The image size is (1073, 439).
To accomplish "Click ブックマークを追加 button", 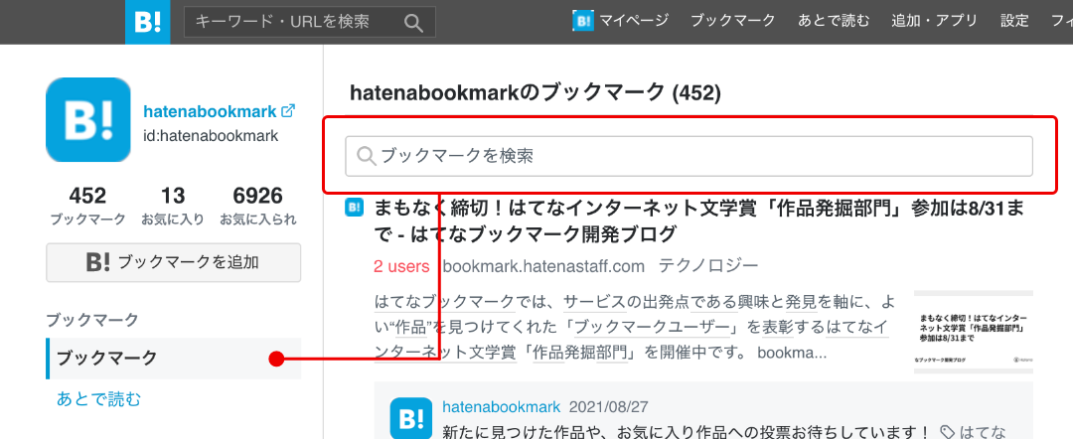I will point(173,262).
